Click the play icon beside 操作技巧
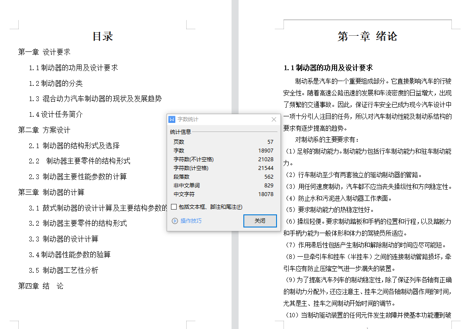Viewport: 468px width, 329px height. (x=175, y=221)
